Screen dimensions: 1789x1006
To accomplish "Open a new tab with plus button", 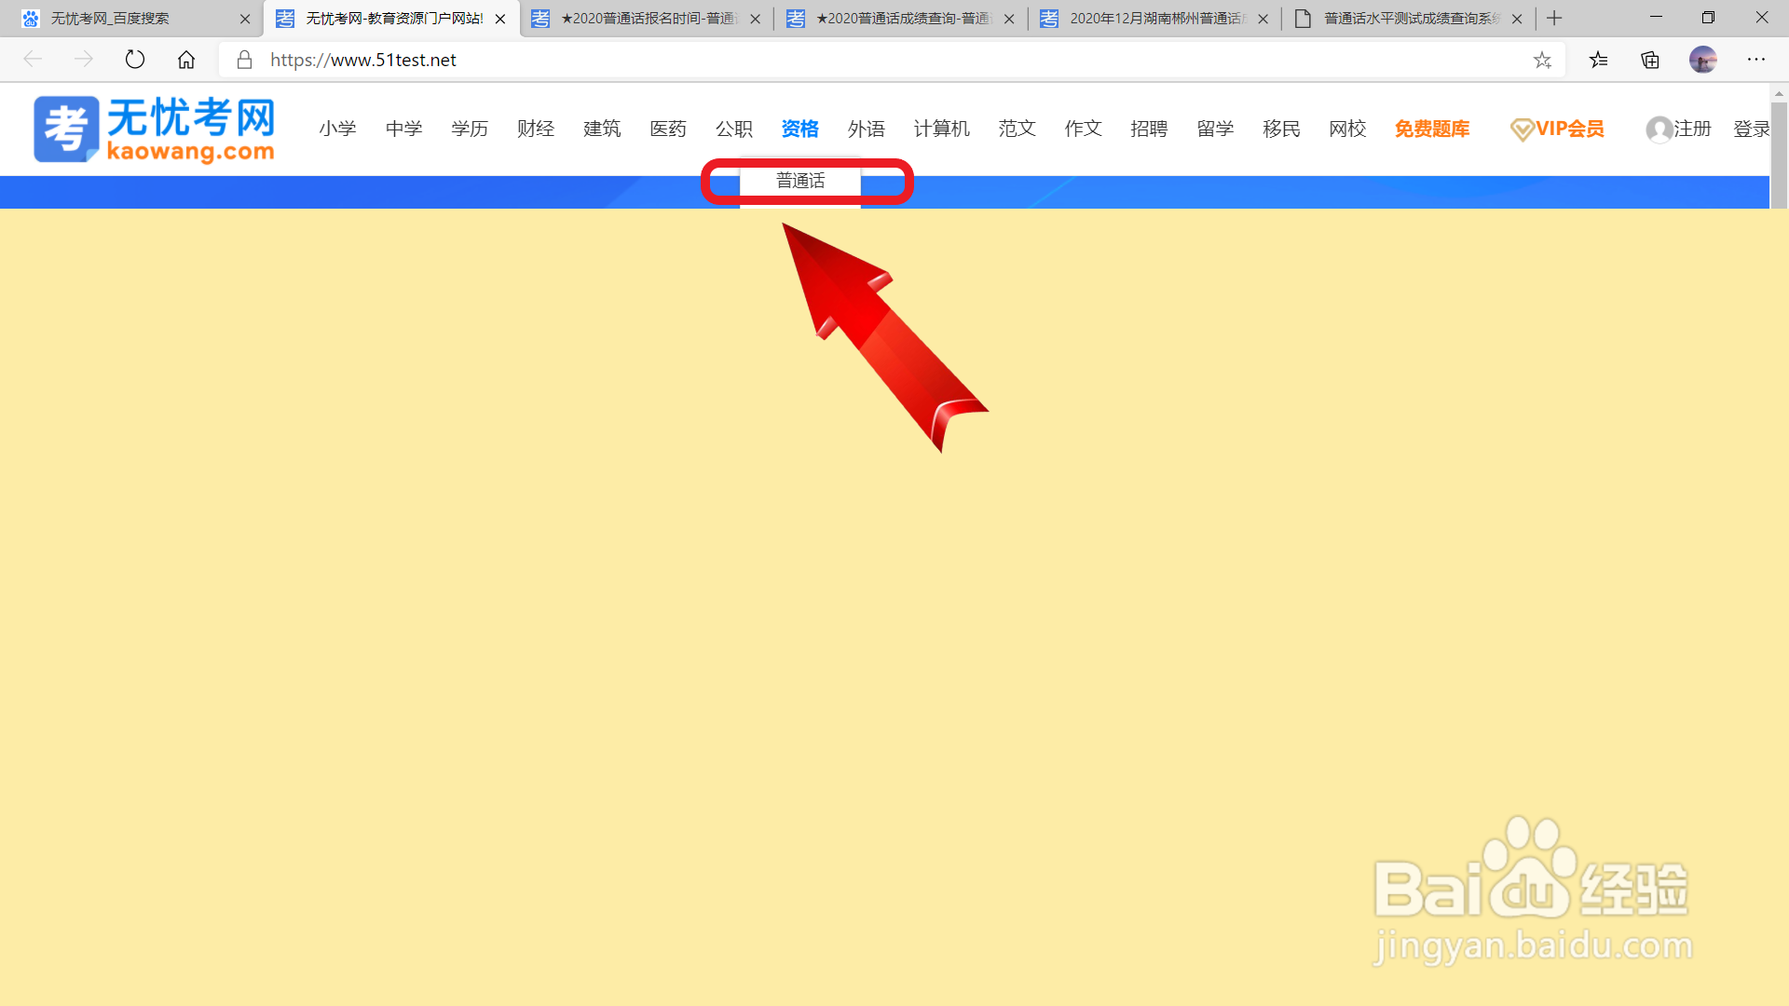I will click(x=1554, y=18).
